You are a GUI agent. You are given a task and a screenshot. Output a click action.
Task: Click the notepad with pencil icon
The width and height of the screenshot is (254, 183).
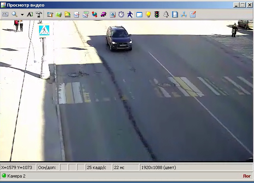pyautogui.click(x=193, y=14)
